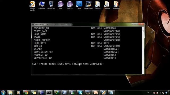Open the volume speaker tray icon
This screenshot has width=170, height=95.
pos(160,93)
